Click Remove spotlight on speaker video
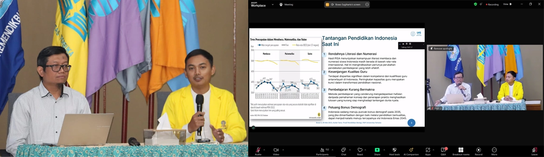The image size is (544, 157). (x=441, y=49)
